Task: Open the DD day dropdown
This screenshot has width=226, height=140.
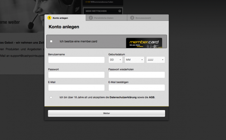Action: [x=115, y=60]
